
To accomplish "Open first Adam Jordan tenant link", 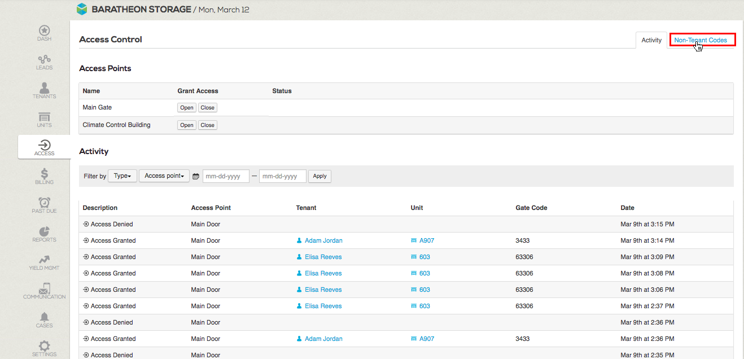I will pos(323,240).
